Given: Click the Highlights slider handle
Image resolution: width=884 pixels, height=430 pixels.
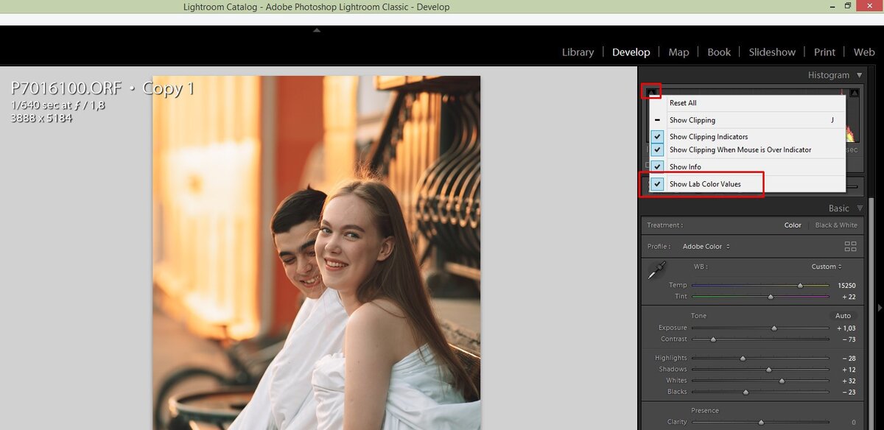Looking at the screenshot, I should (743, 359).
